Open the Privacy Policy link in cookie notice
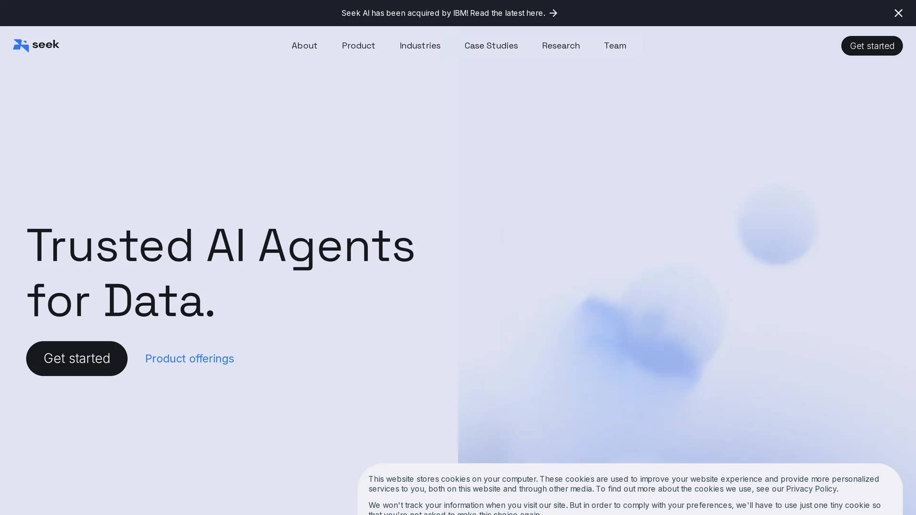 [x=811, y=489]
